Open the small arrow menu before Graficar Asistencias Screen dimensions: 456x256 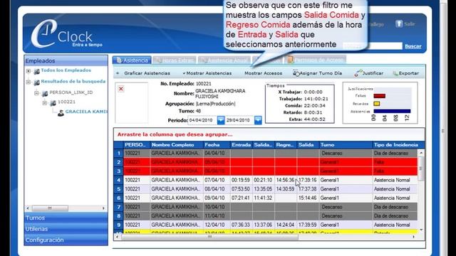(118, 73)
